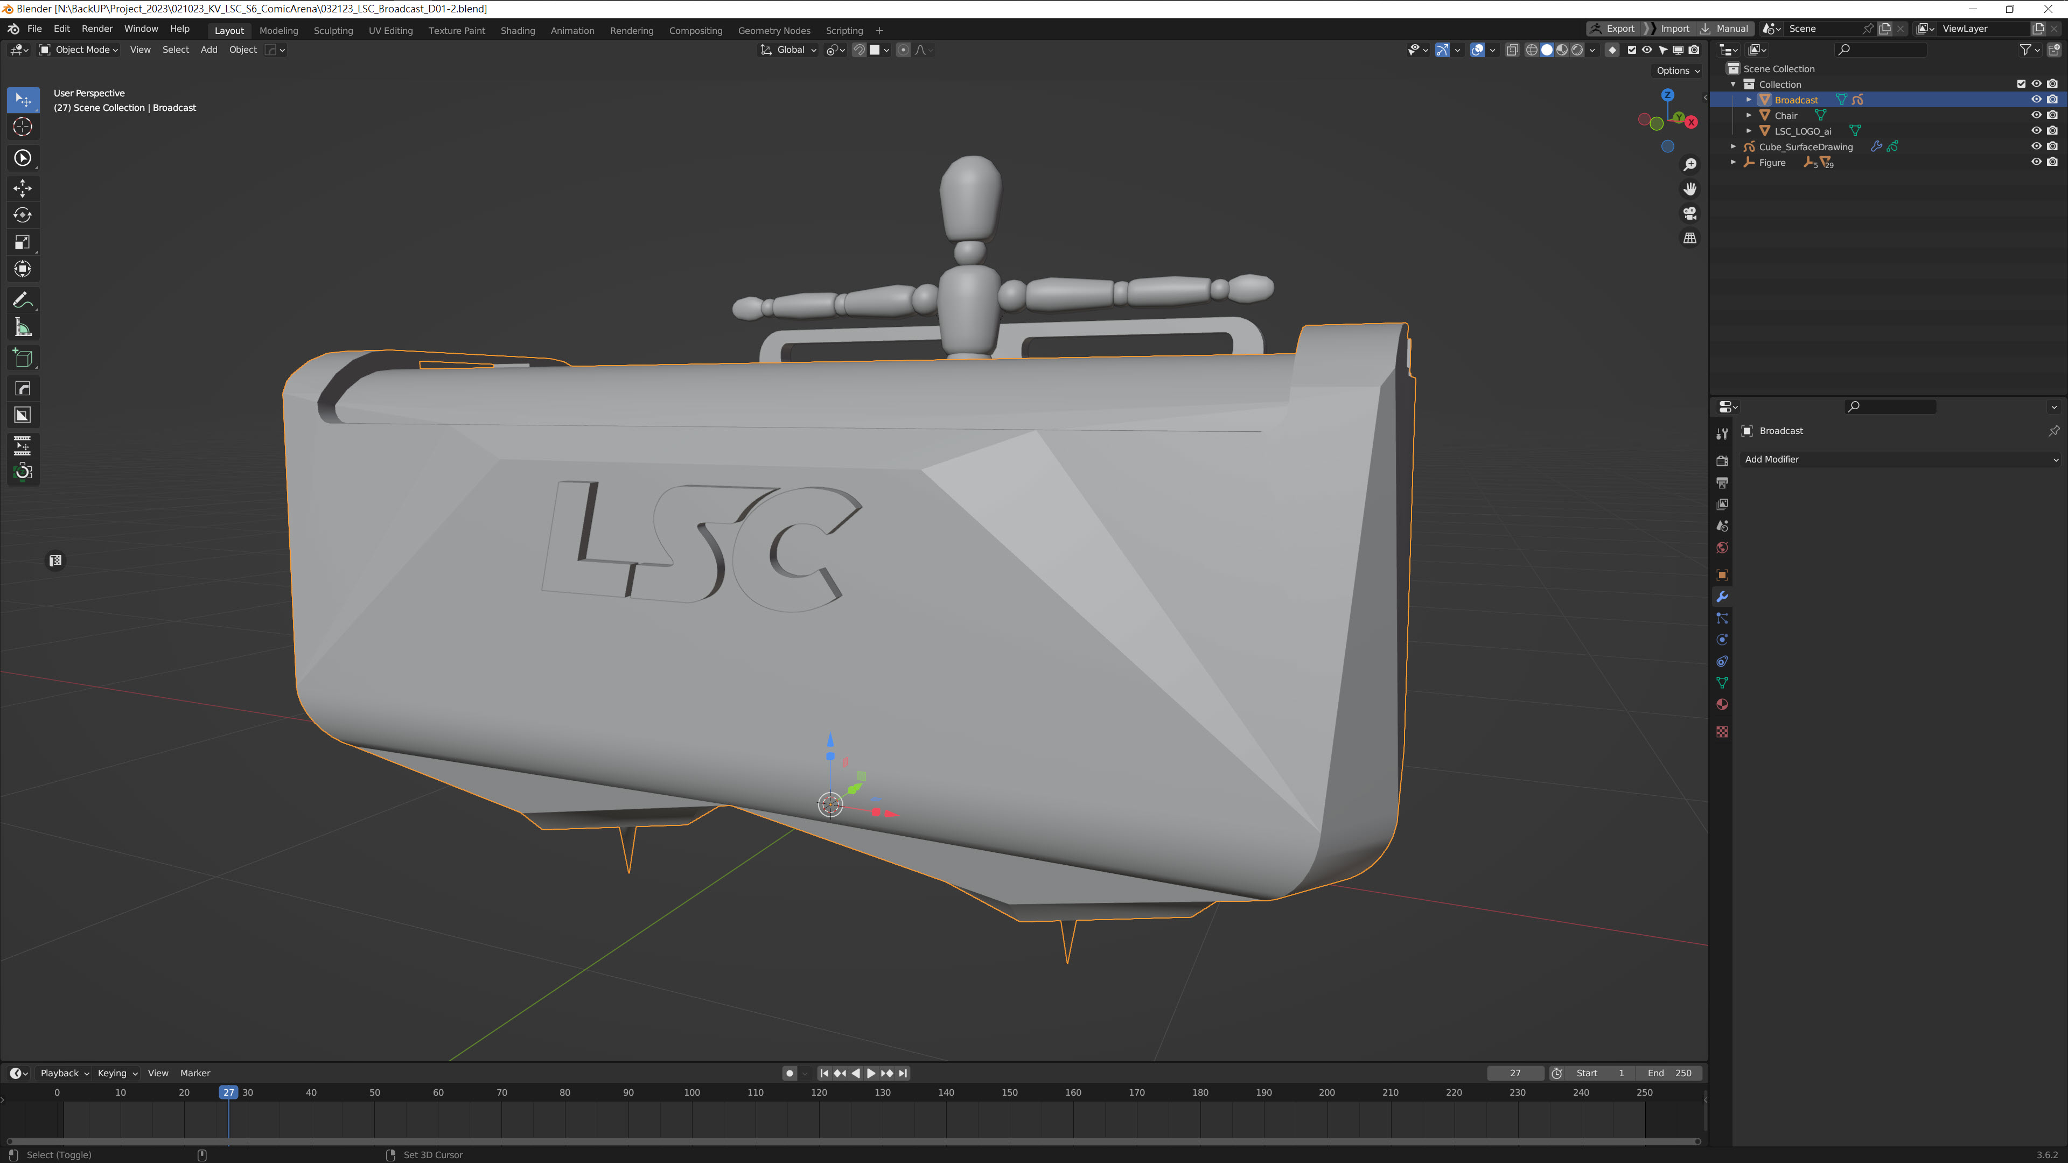
Task: Select the Move tool in toolbar
Action: [23, 188]
